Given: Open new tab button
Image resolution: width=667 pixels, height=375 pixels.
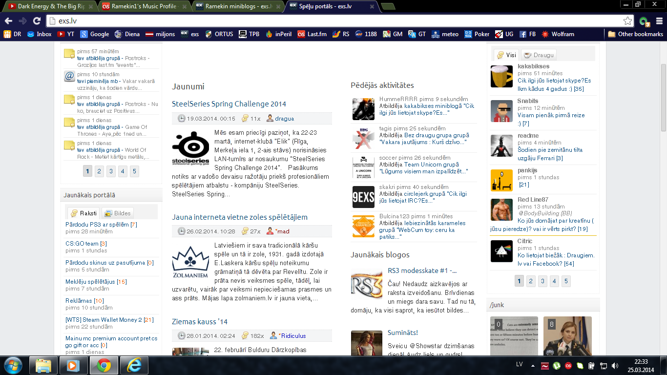Looking at the screenshot, I should pyautogui.click(x=388, y=7).
